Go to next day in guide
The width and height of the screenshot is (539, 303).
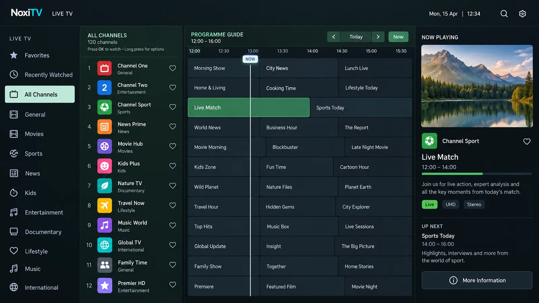click(378, 37)
